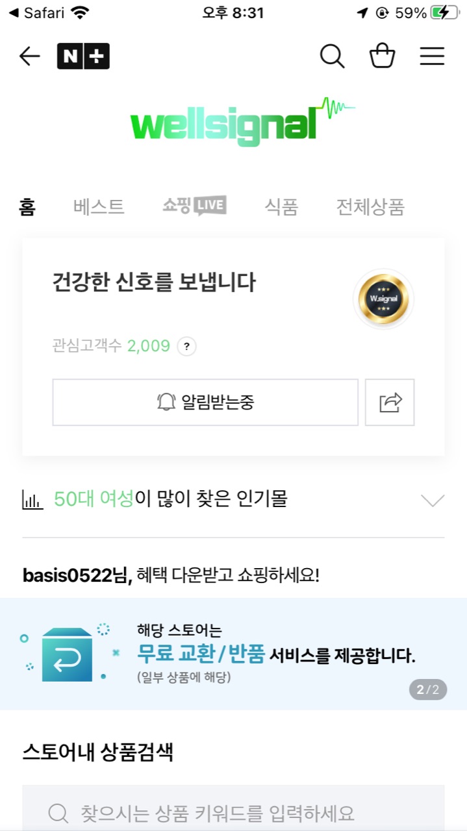Select the 식품 tab

tap(281, 207)
